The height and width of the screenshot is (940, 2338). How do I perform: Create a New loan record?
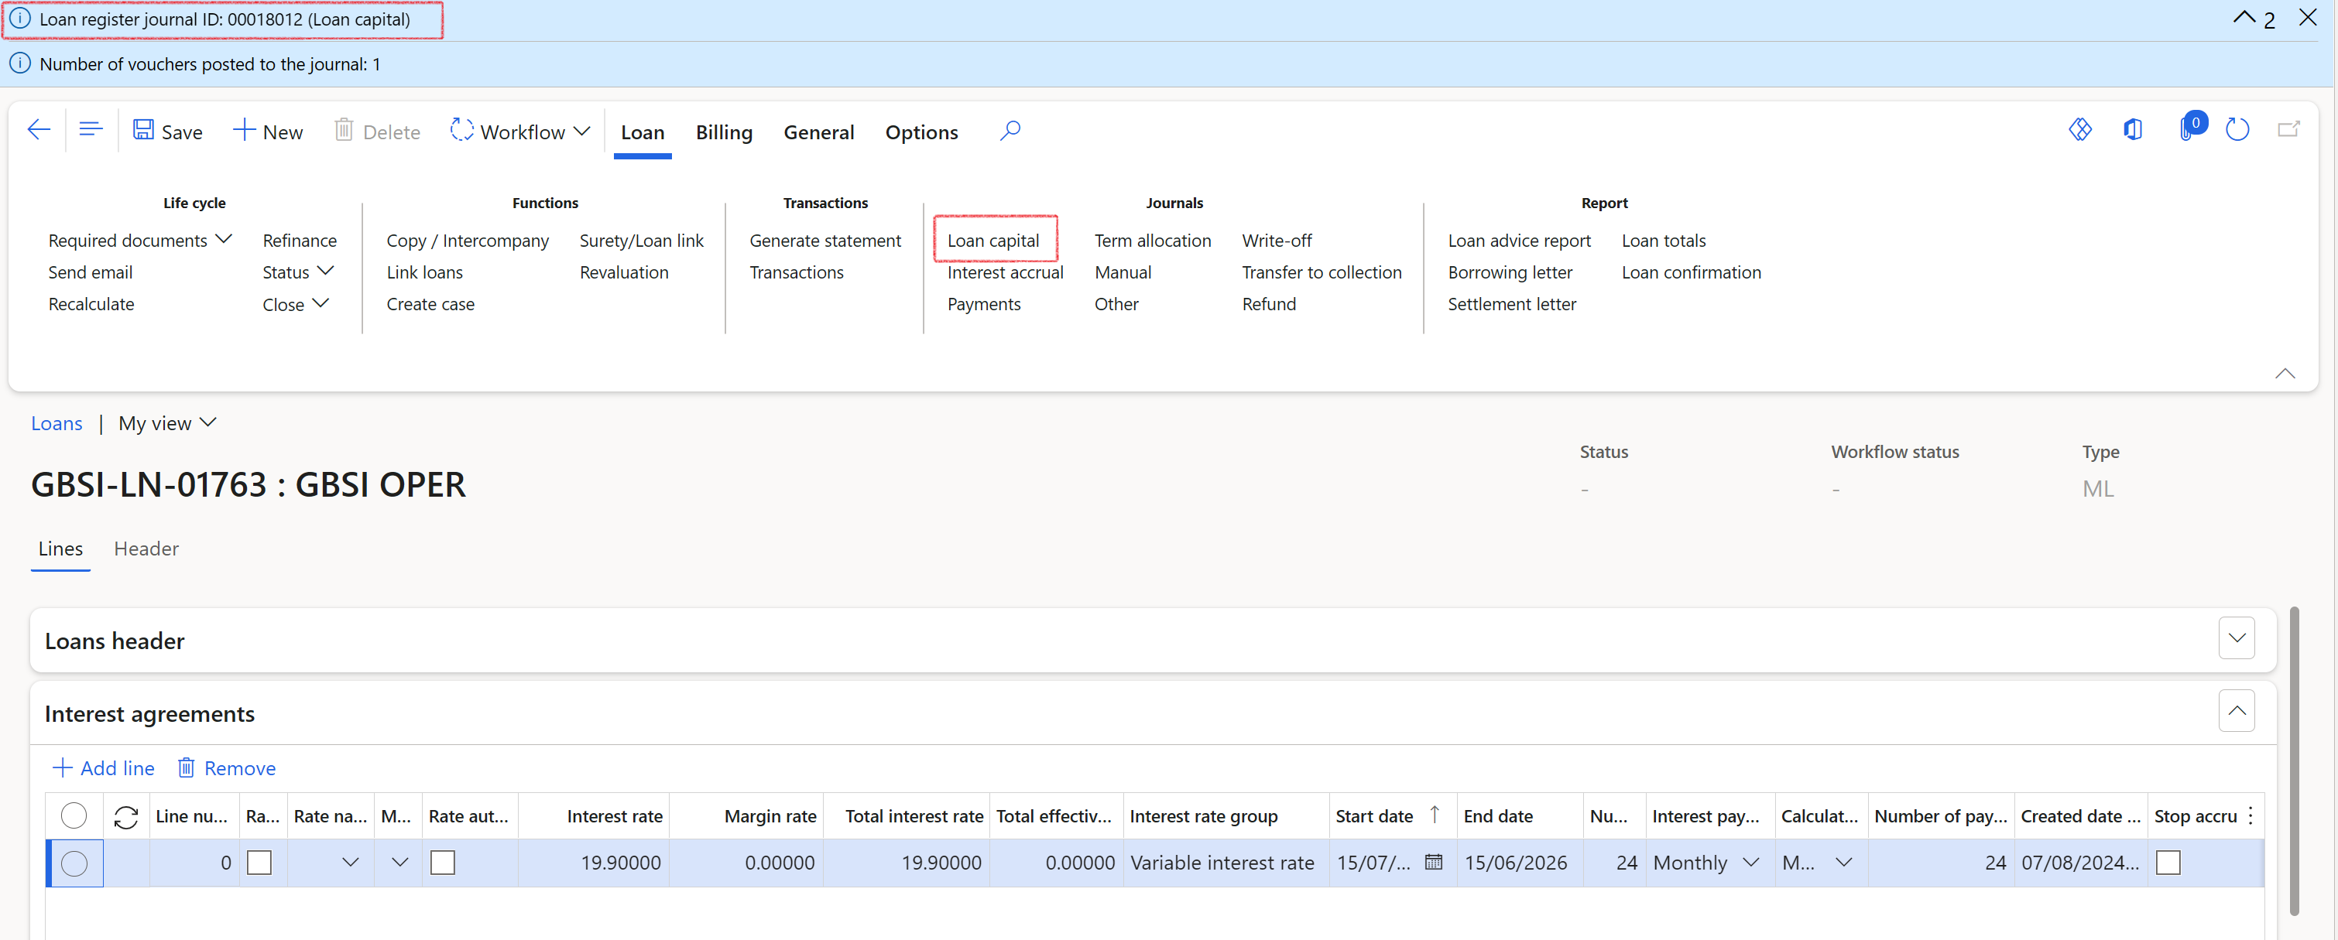pos(268,132)
